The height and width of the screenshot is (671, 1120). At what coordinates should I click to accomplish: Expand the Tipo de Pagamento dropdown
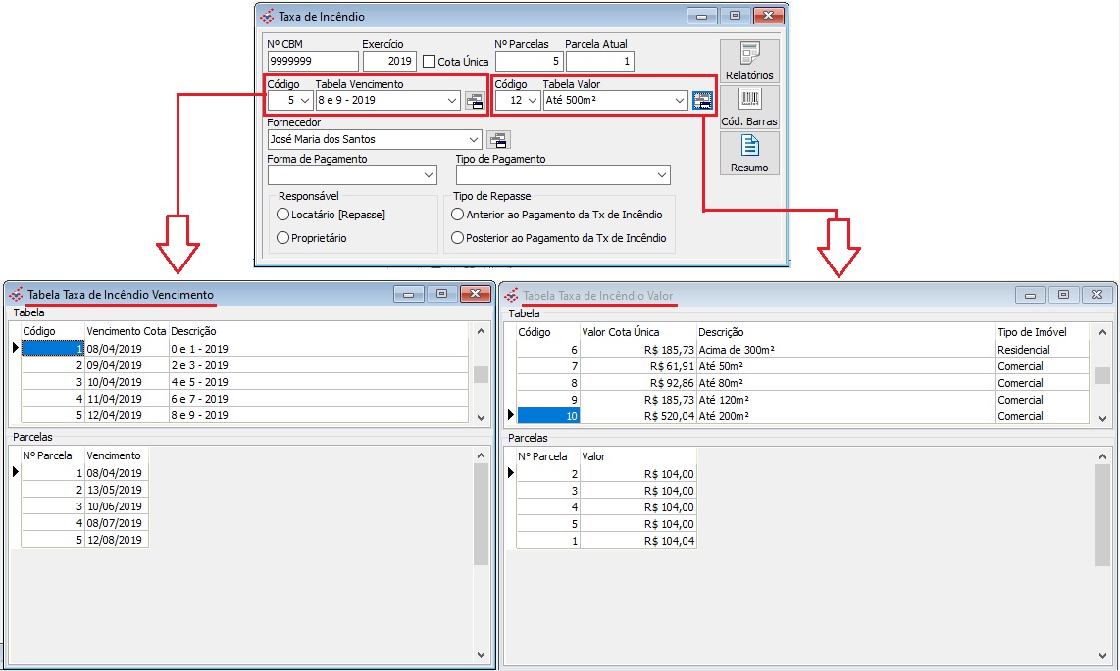point(662,175)
